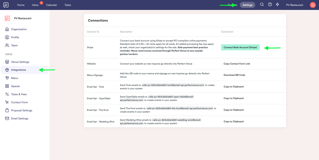This screenshot has width=319, height=160.
Task: Click the Inbox notification badge
Action: click(41, 3)
